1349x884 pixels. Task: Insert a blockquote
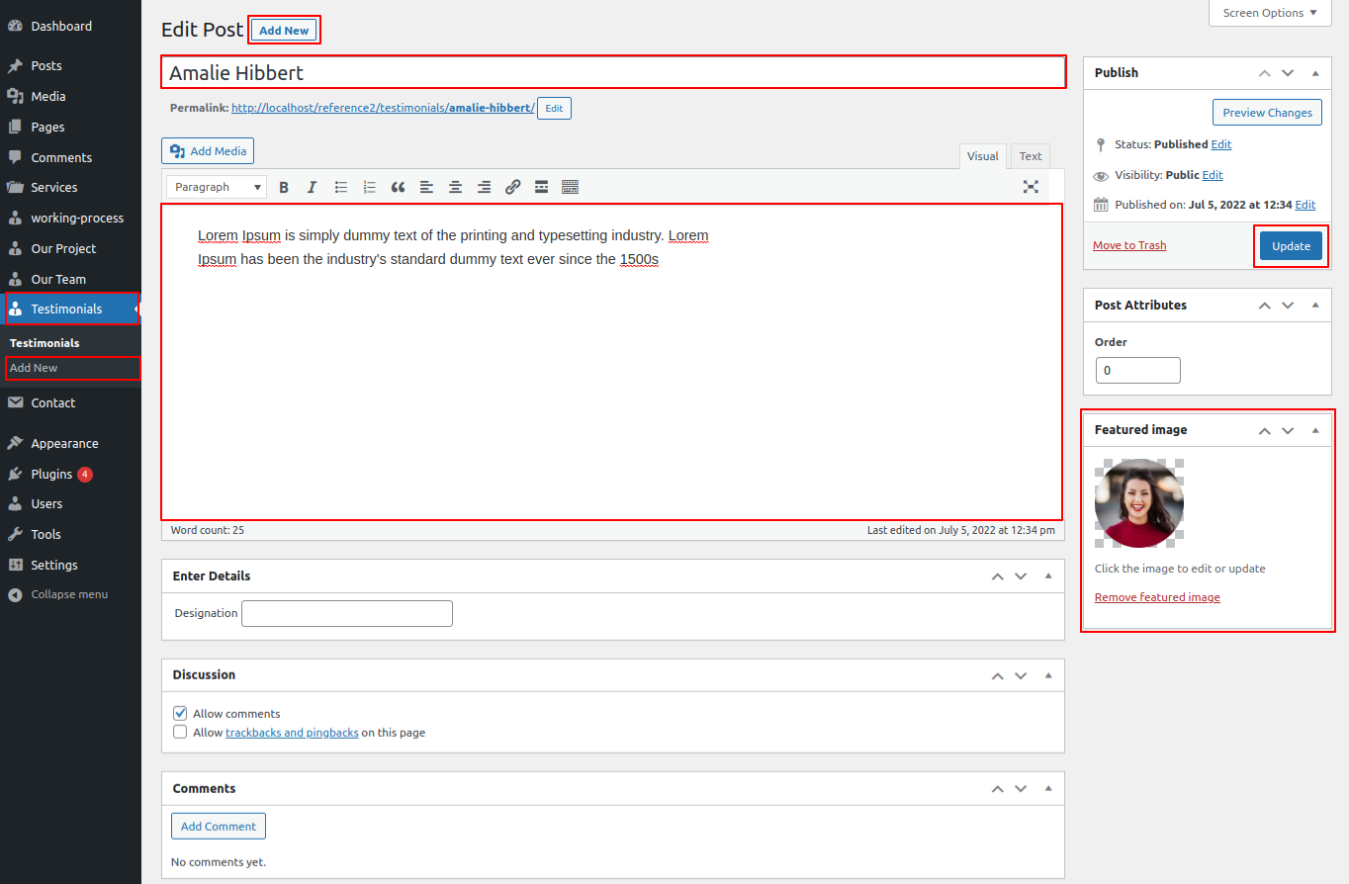pyautogui.click(x=399, y=187)
